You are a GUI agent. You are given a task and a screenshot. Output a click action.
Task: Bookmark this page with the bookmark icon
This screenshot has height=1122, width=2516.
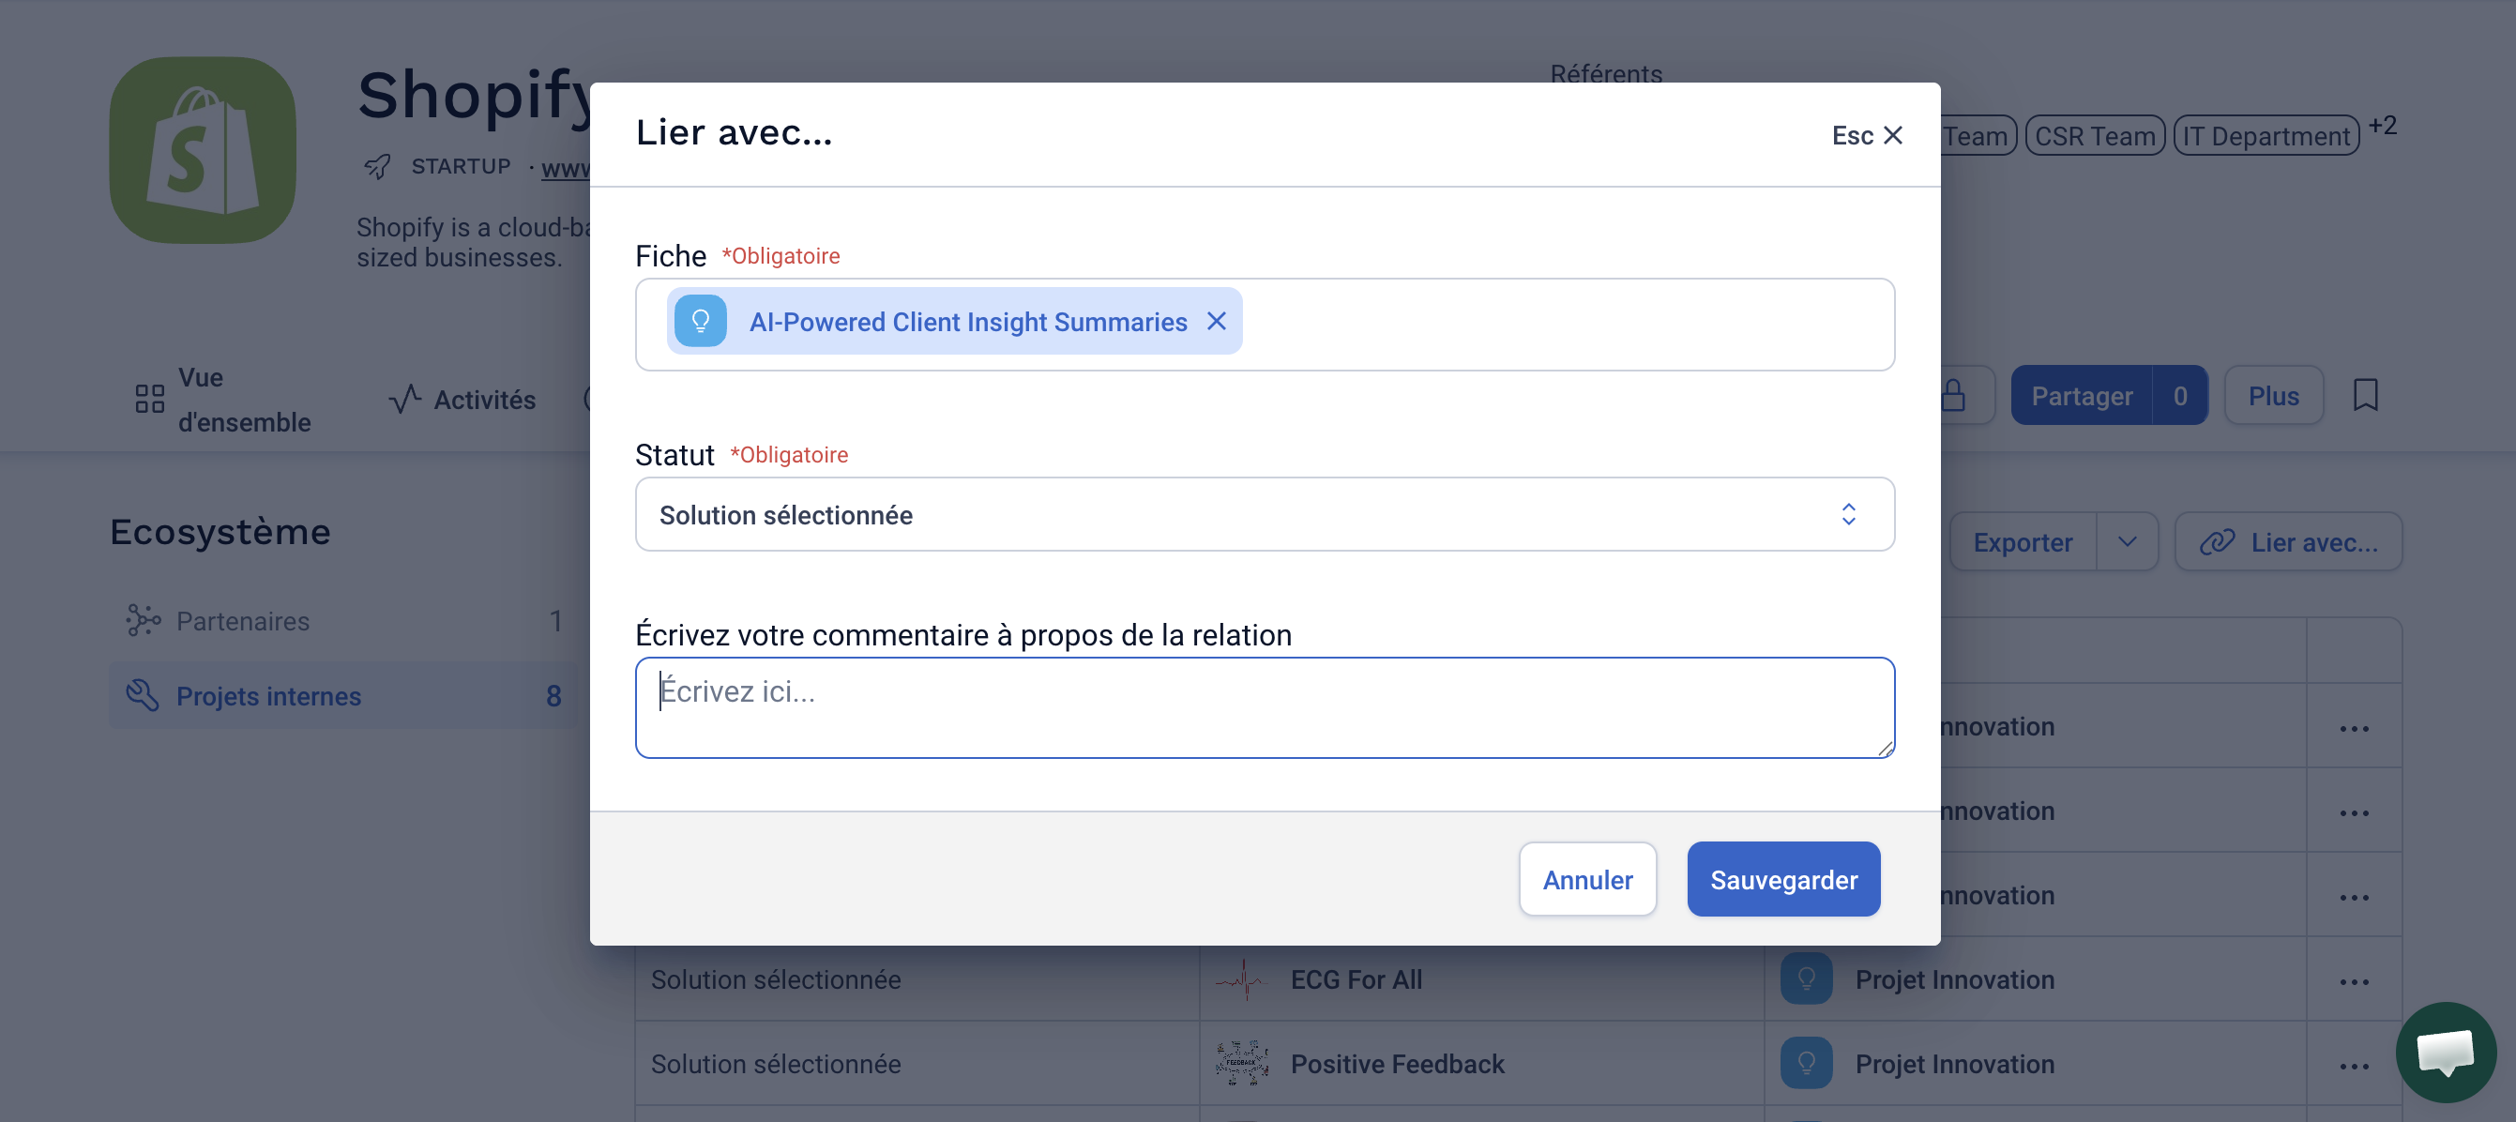coord(2365,396)
